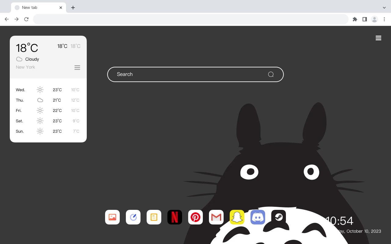Click the sun icon for Wednesday
This screenshot has width=391, height=244.
tap(40, 90)
